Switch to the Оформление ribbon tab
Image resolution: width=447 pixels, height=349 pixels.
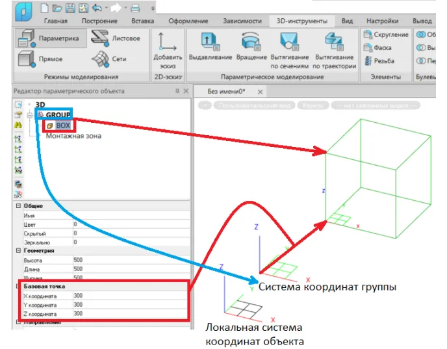pyautogui.click(x=188, y=21)
